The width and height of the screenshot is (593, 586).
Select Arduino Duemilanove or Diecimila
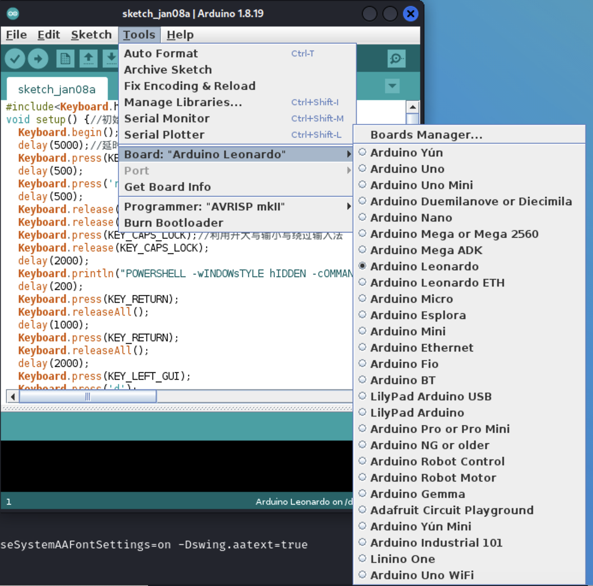tap(469, 201)
